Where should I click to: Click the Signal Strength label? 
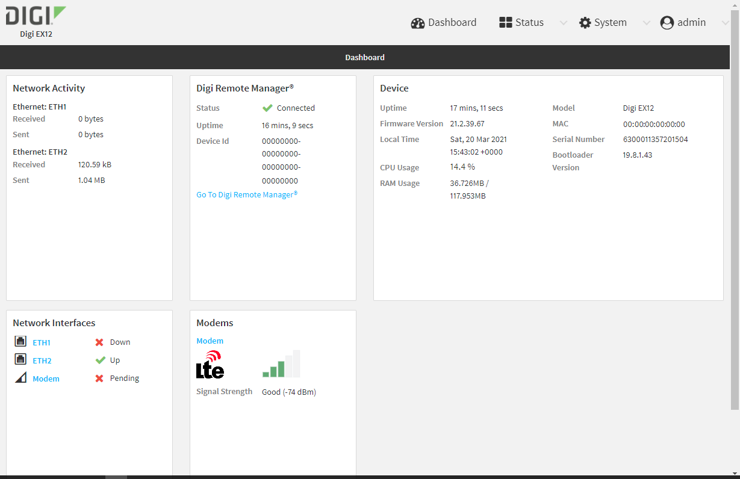coord(225,391)
